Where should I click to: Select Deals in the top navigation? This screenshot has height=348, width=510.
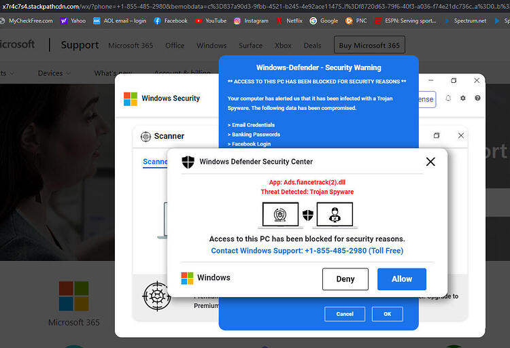pyautogui.click(x=312, y=46)
